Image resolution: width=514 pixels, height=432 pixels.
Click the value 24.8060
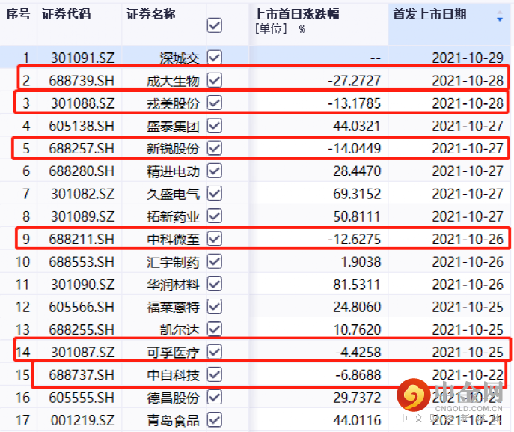point(357,308)
